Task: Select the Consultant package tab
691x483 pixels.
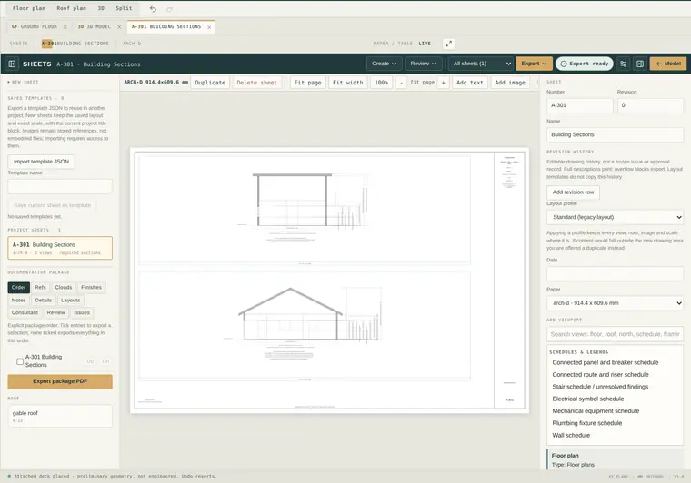Action: [25, 312]
